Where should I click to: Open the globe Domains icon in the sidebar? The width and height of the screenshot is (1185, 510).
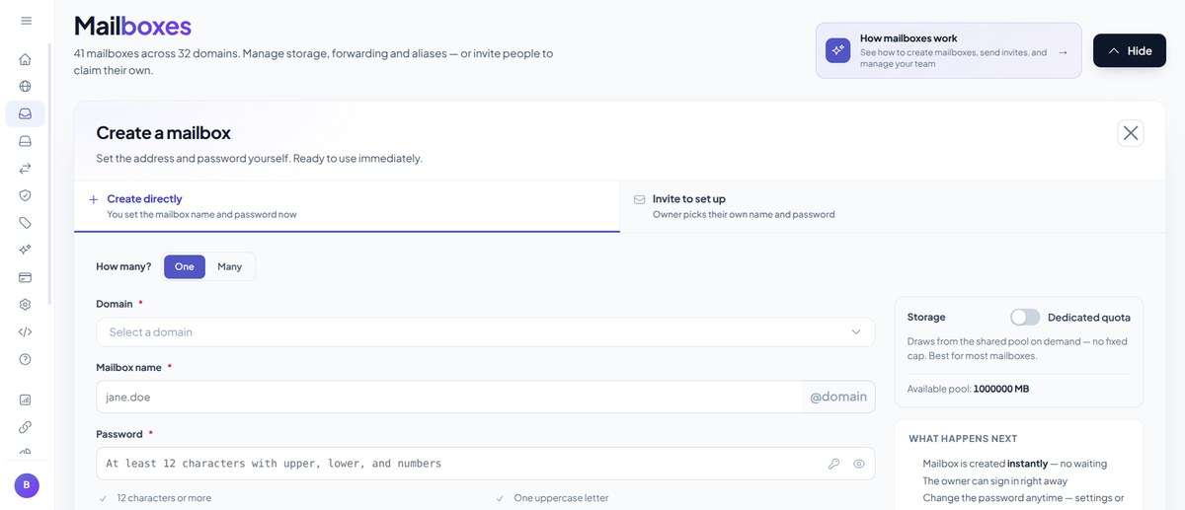point(26,87)
